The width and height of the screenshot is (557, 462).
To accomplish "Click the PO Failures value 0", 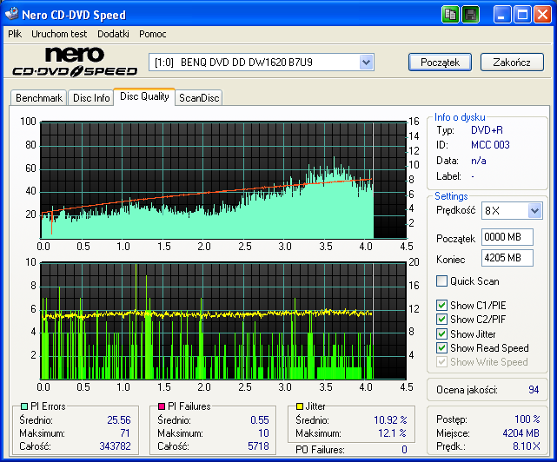I will pos(404,450).
